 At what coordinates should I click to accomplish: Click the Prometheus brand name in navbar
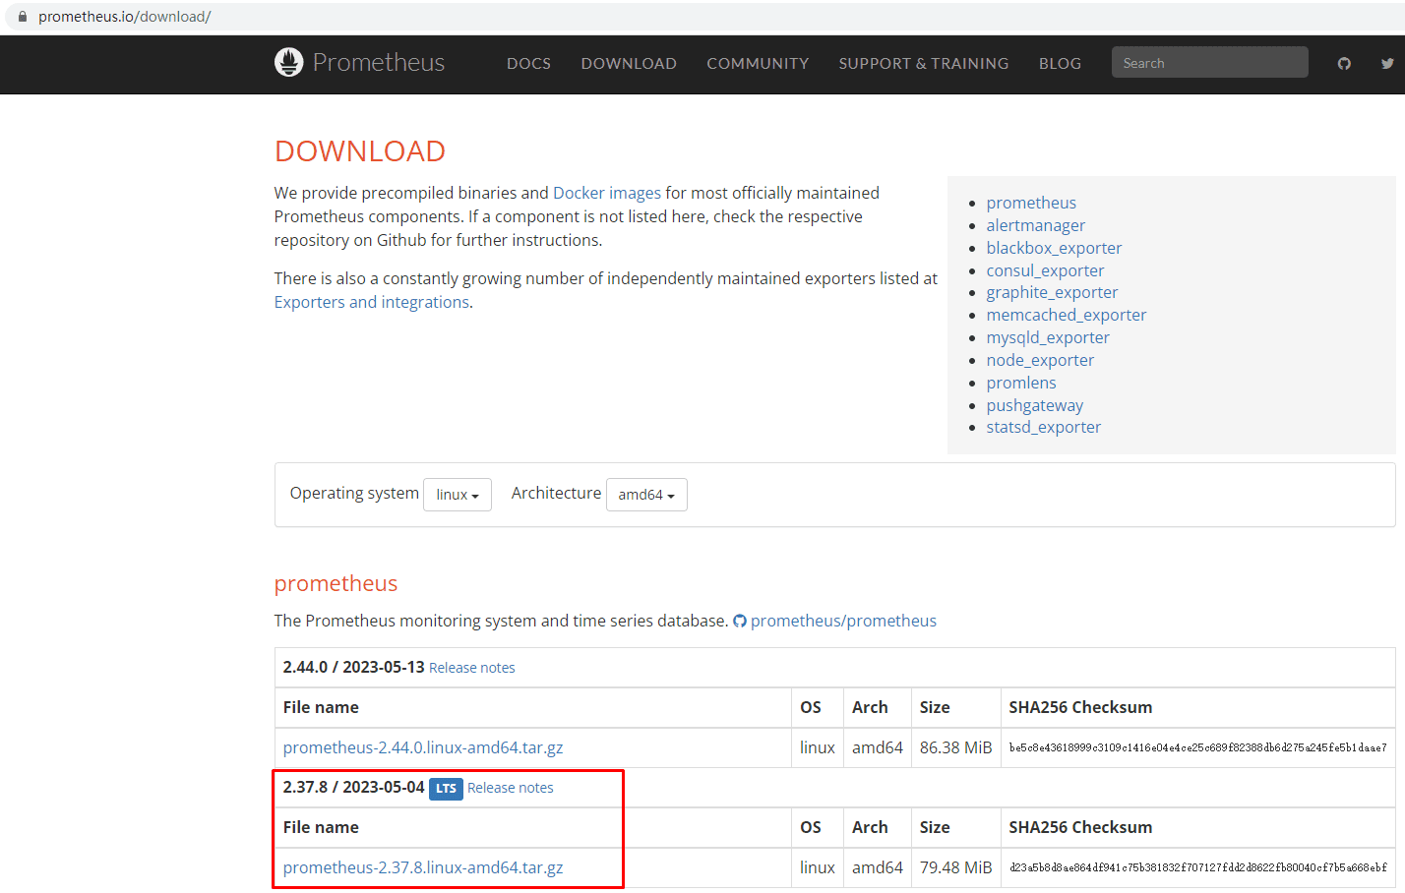pos(379,62)
